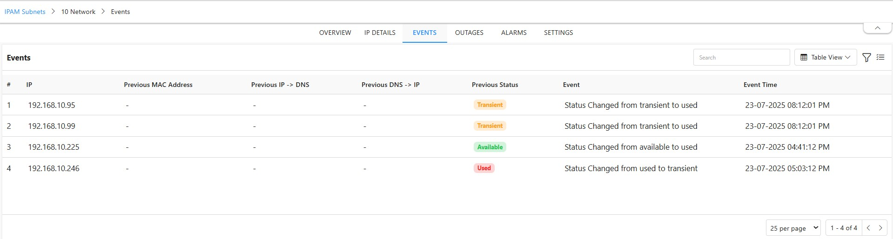Switch to the Overview tab
The height and width of the screenshot is (239, 893).
tap(335, 33)
